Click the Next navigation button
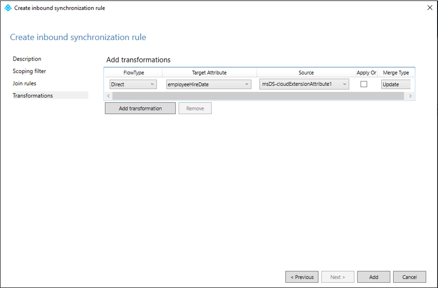Screen dimensions: 438x288 (337, 277)
